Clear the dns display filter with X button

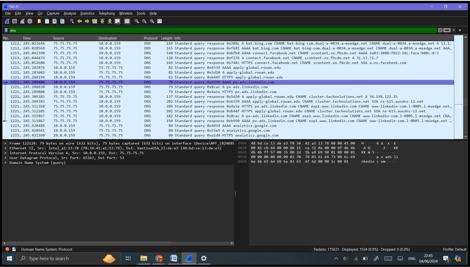coord(440,30)
